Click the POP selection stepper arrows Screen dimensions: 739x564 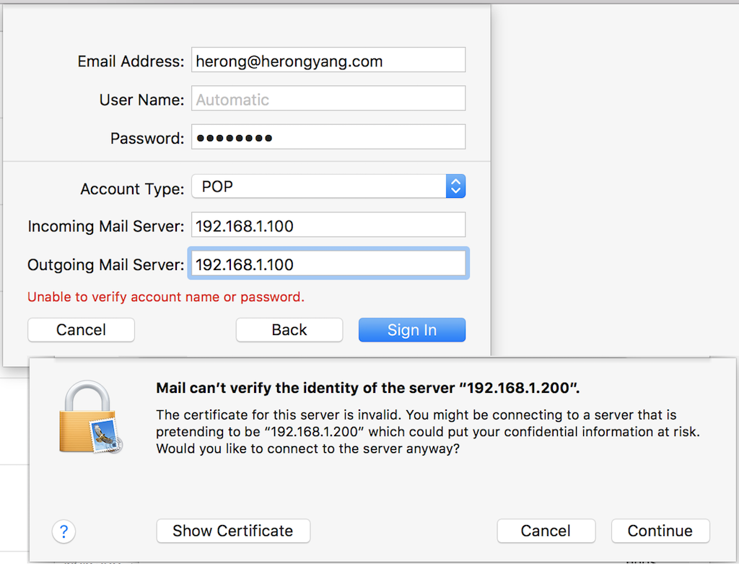(455, 186)
